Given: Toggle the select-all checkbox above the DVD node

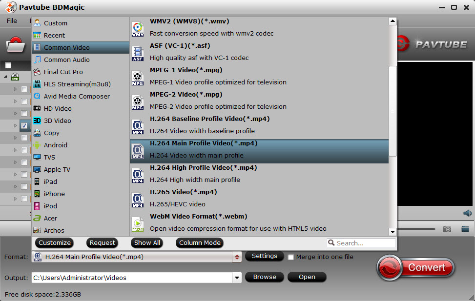Looking at the screenshot, I should pos(8,65).
